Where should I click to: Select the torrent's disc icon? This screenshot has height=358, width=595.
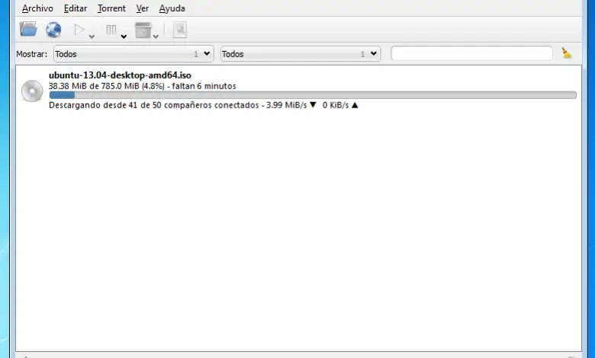(32, 91)
